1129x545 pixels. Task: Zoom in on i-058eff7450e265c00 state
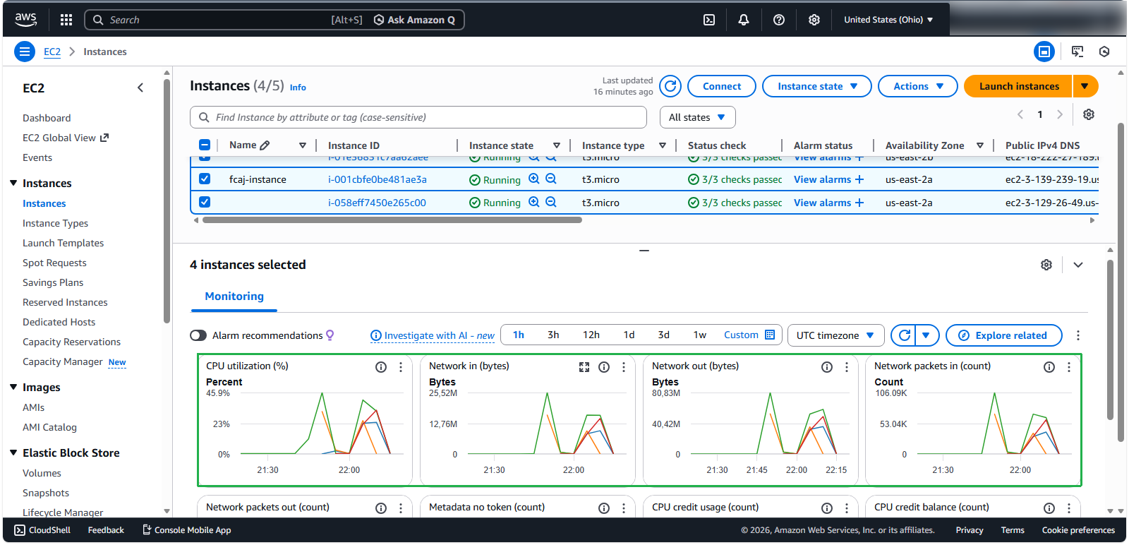pos(534,202)
